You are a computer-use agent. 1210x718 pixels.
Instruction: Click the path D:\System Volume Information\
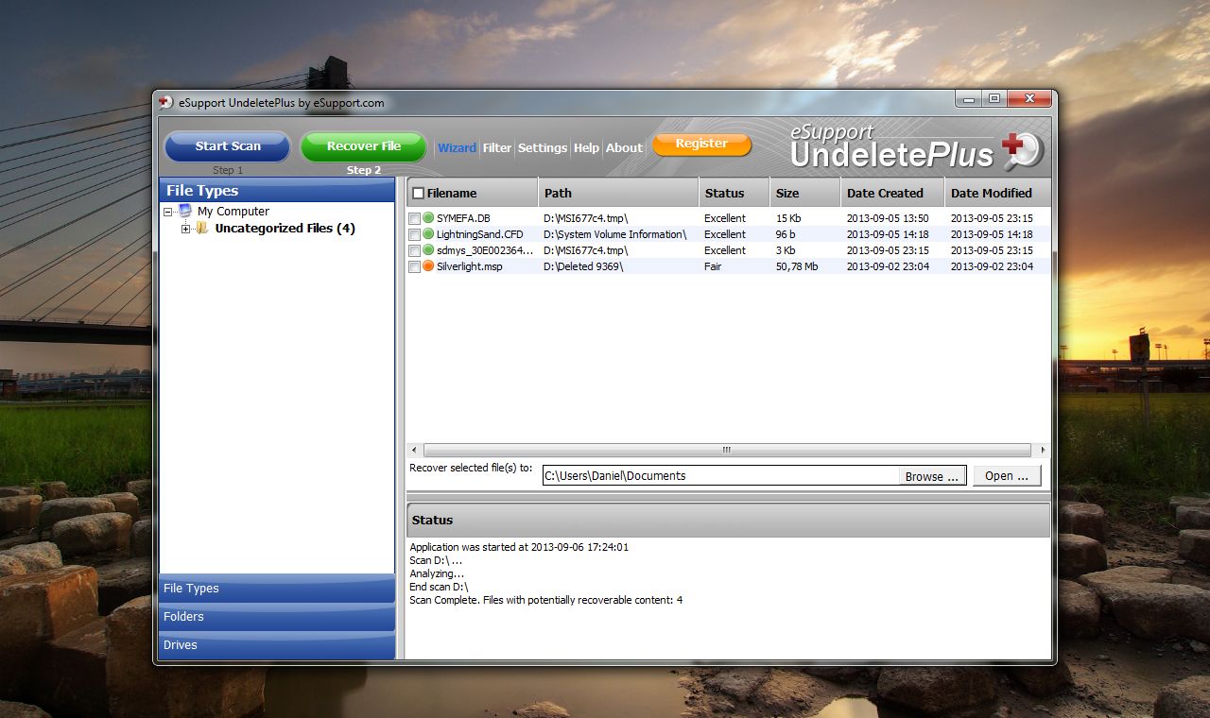(x=614, y=234)
